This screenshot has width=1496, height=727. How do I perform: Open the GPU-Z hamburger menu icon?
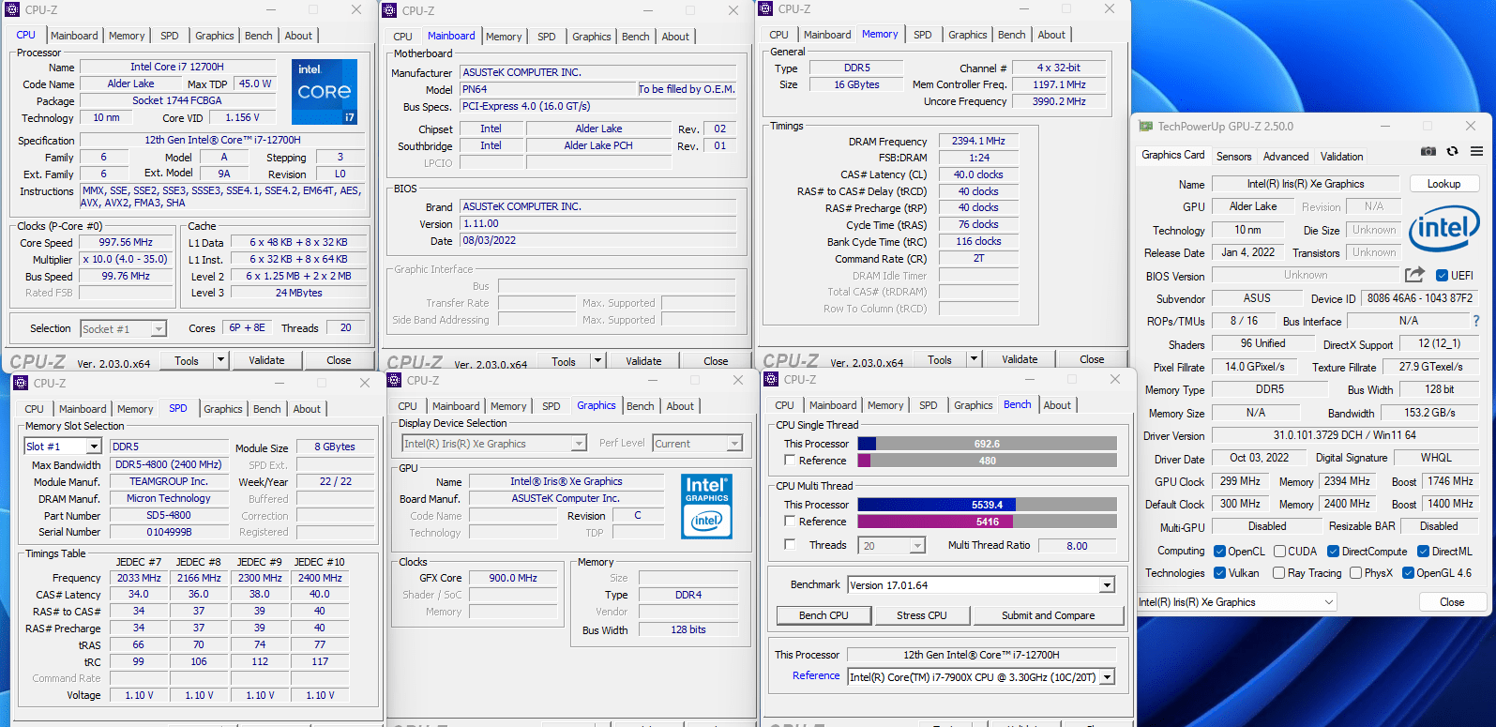coord(1476,151)
